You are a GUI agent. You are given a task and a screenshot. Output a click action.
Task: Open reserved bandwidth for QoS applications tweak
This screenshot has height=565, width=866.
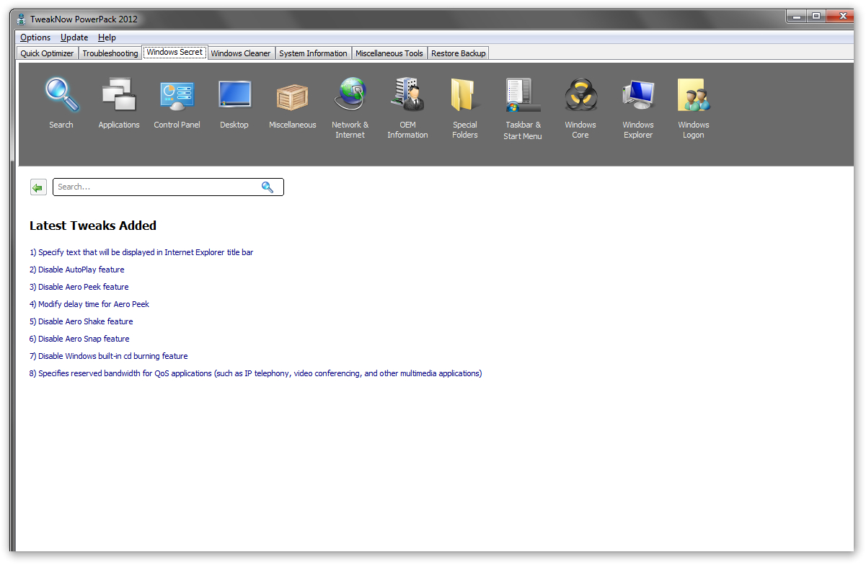pos(256,373)
